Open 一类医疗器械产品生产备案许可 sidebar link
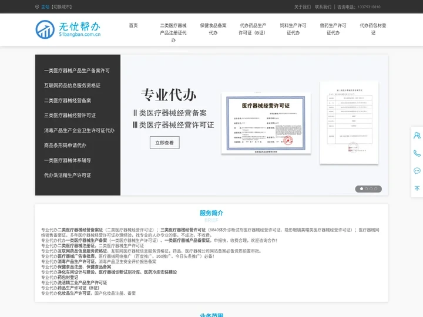423x317 pixels. click(77, 70)
